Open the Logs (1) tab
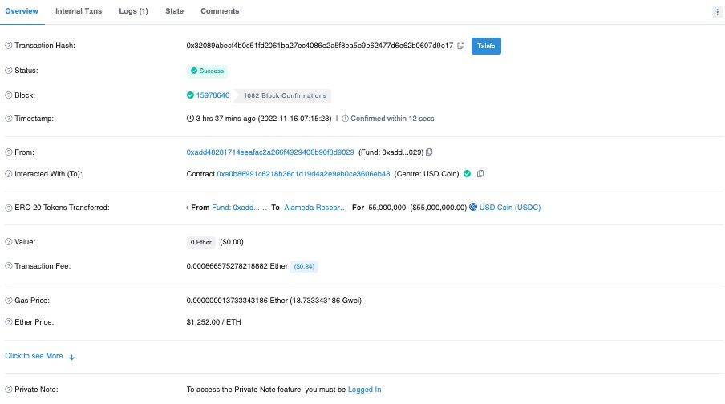The height and width of the screenshot is (404, 725). point(133,11)
